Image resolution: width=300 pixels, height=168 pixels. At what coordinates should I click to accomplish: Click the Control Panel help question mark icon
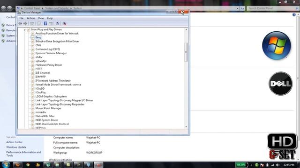pos(294,14)
